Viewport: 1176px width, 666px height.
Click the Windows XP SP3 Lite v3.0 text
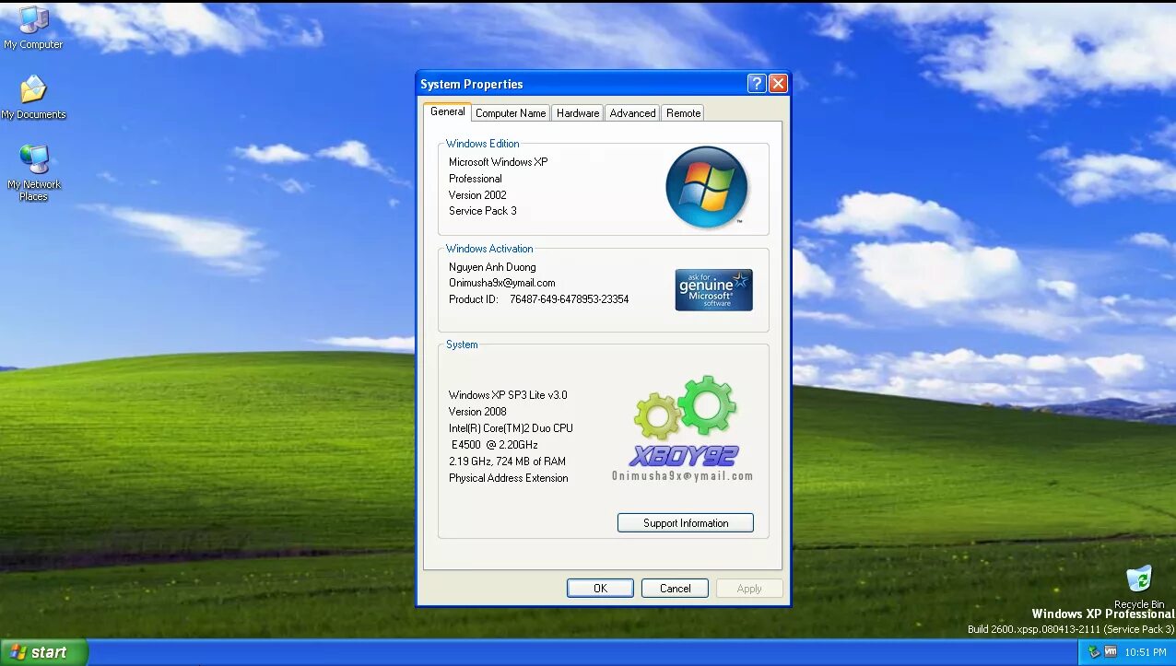(x=509, y=395)
